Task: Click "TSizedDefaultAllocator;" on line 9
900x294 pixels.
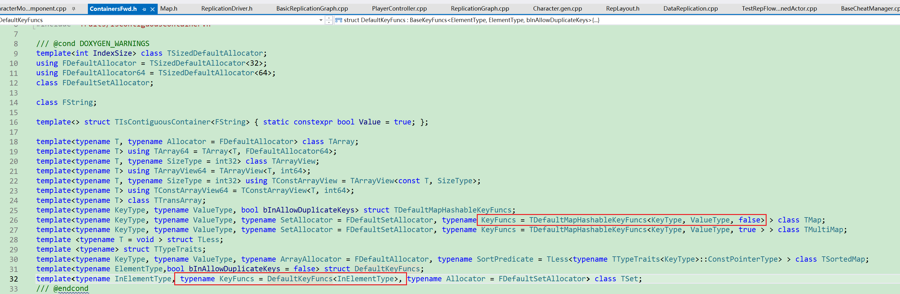Action: pos(217,54)
